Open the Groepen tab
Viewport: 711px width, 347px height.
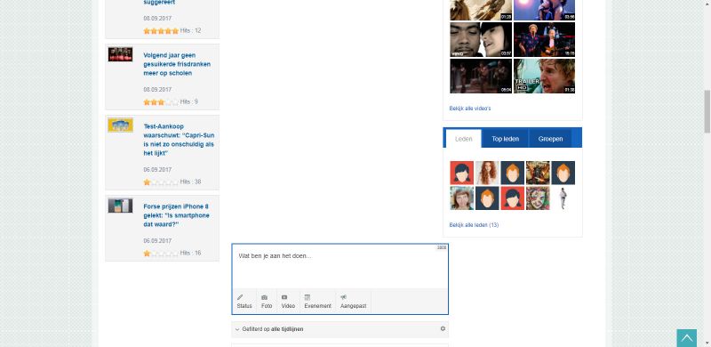click(550, 139)
